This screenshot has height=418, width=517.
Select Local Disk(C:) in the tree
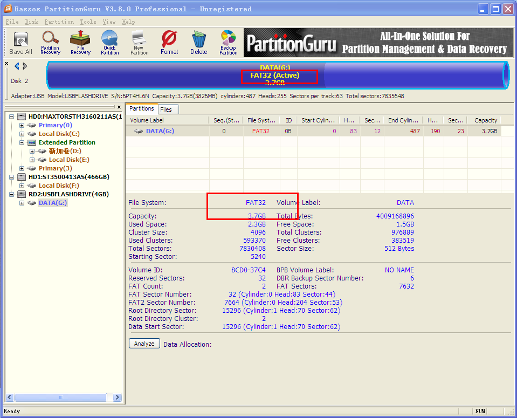pos(59,134)
